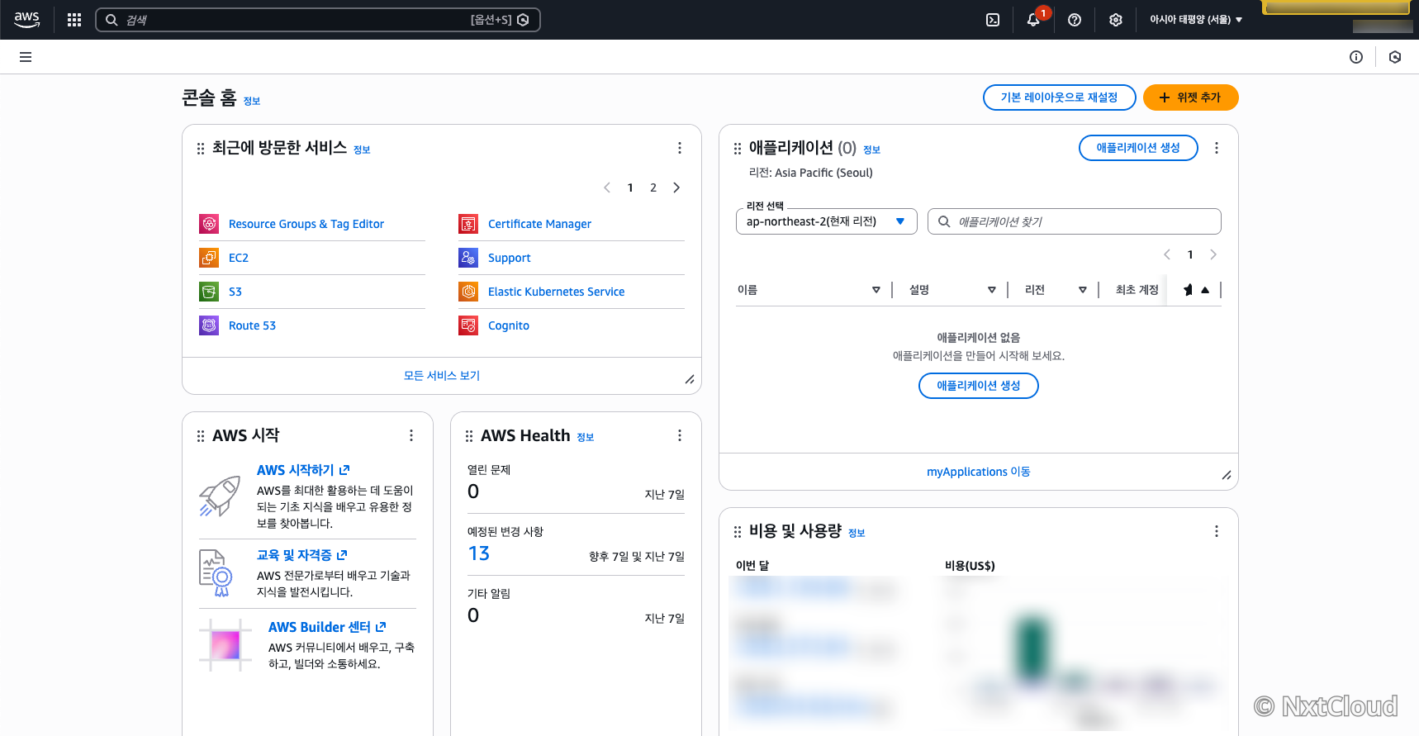The image size is (1419, 736).
Task: Go to previous page of recent services
Action: pos(607,188)
